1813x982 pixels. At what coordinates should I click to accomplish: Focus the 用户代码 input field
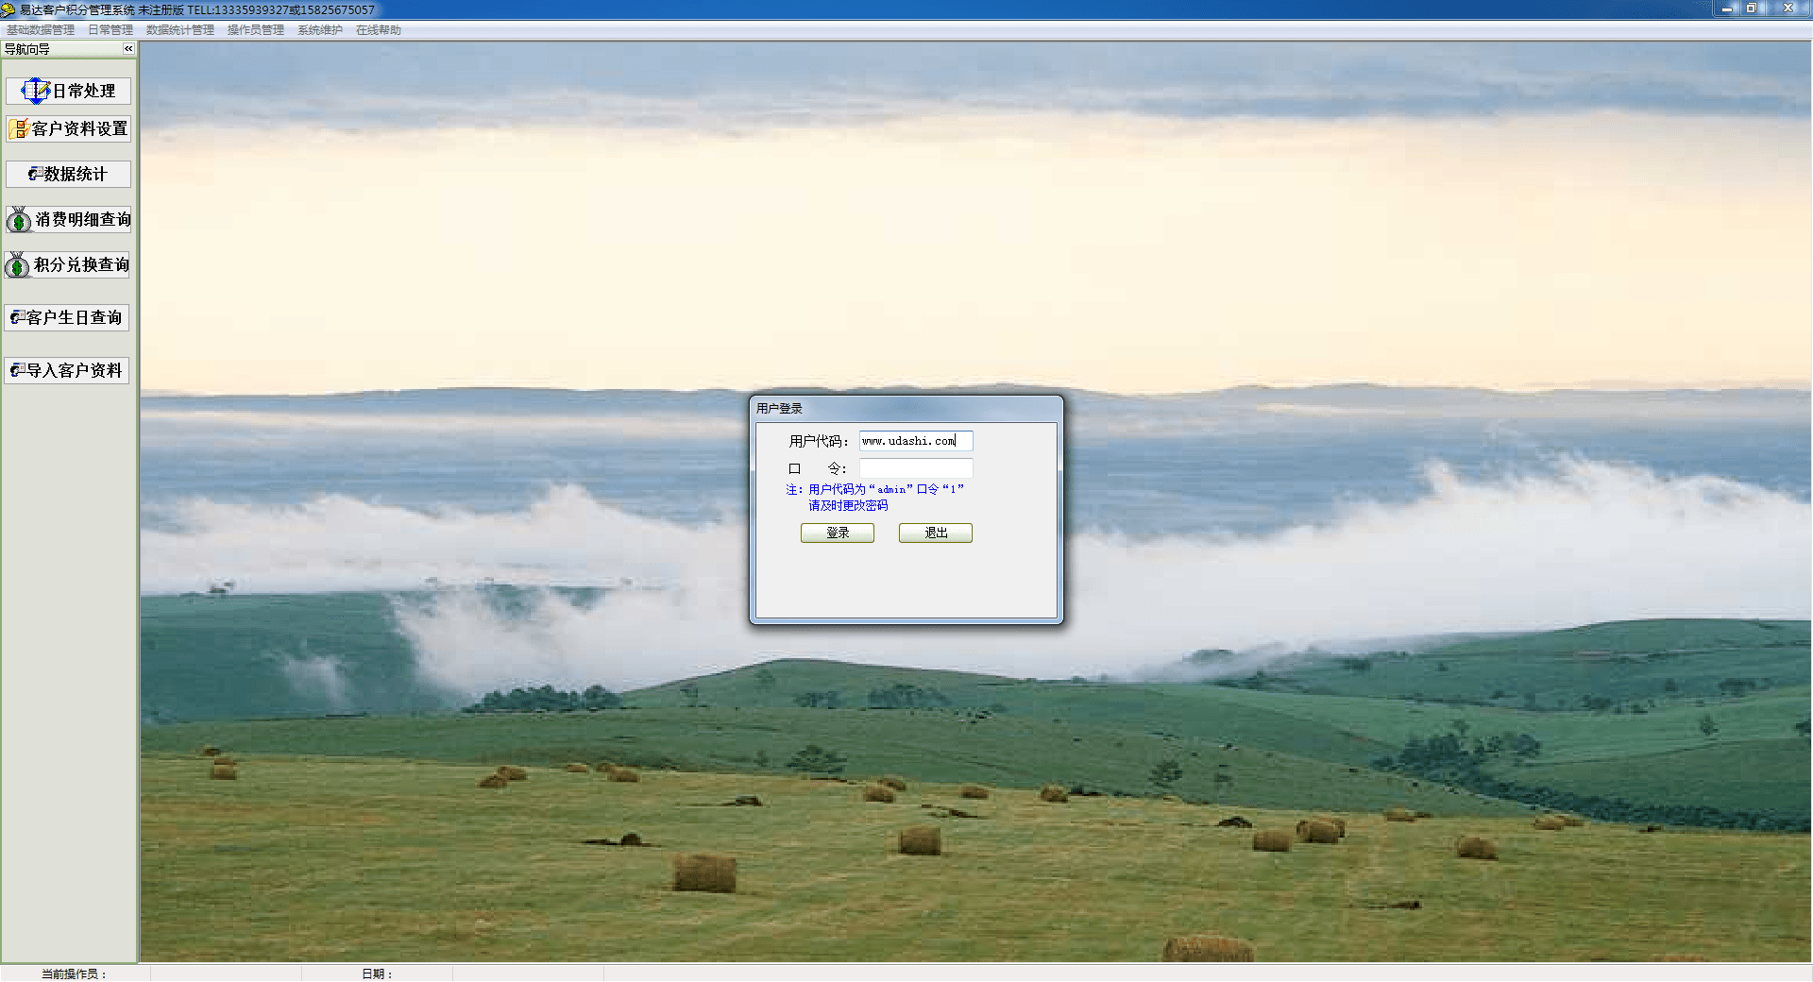coord(915,441)
